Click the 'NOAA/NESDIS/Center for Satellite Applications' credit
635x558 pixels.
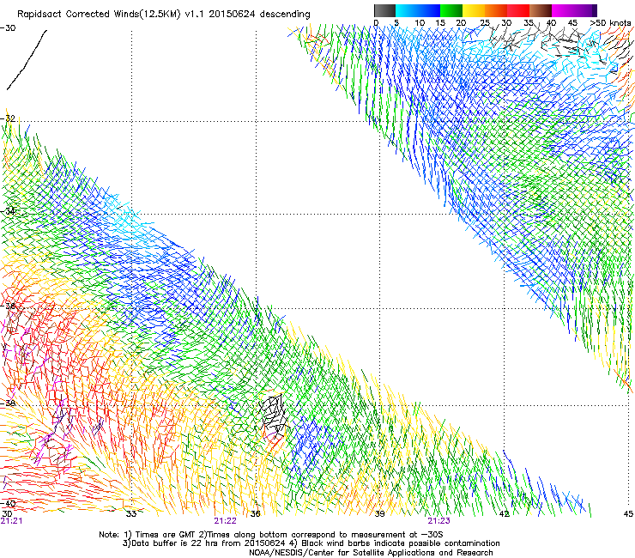tap(343, 552)
